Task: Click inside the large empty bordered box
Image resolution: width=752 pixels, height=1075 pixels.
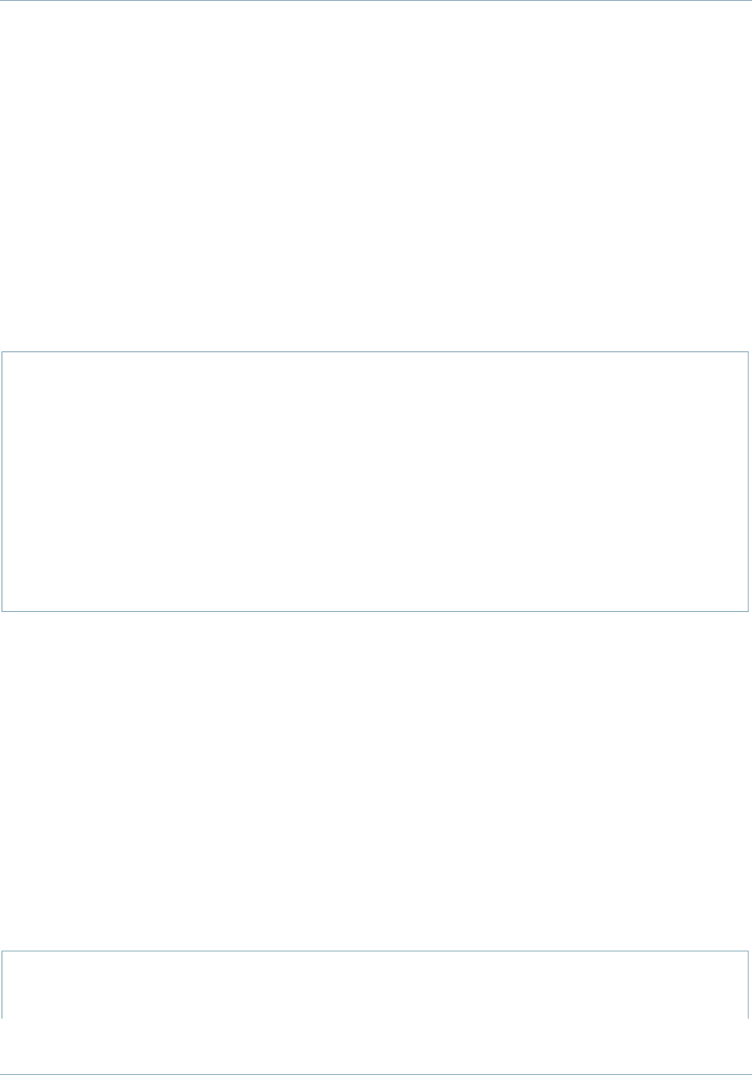Action: 374,481
